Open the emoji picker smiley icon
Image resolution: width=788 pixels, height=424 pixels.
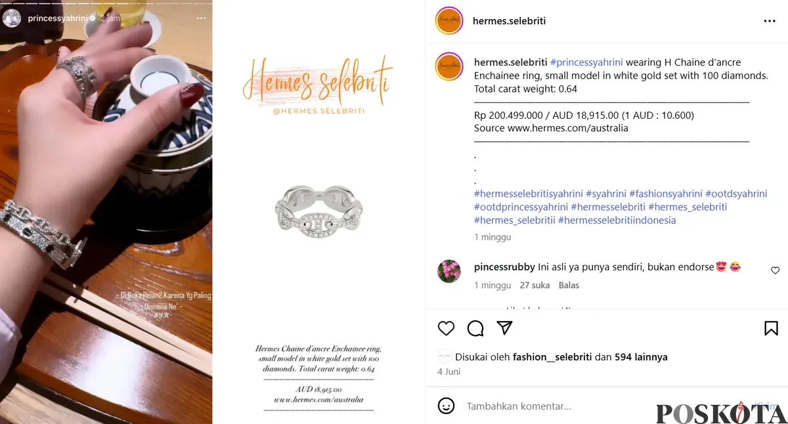point(446,406)
